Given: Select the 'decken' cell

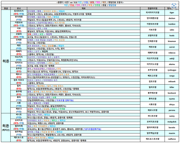Looking at the screenshot, I should [x=172, y=18].
